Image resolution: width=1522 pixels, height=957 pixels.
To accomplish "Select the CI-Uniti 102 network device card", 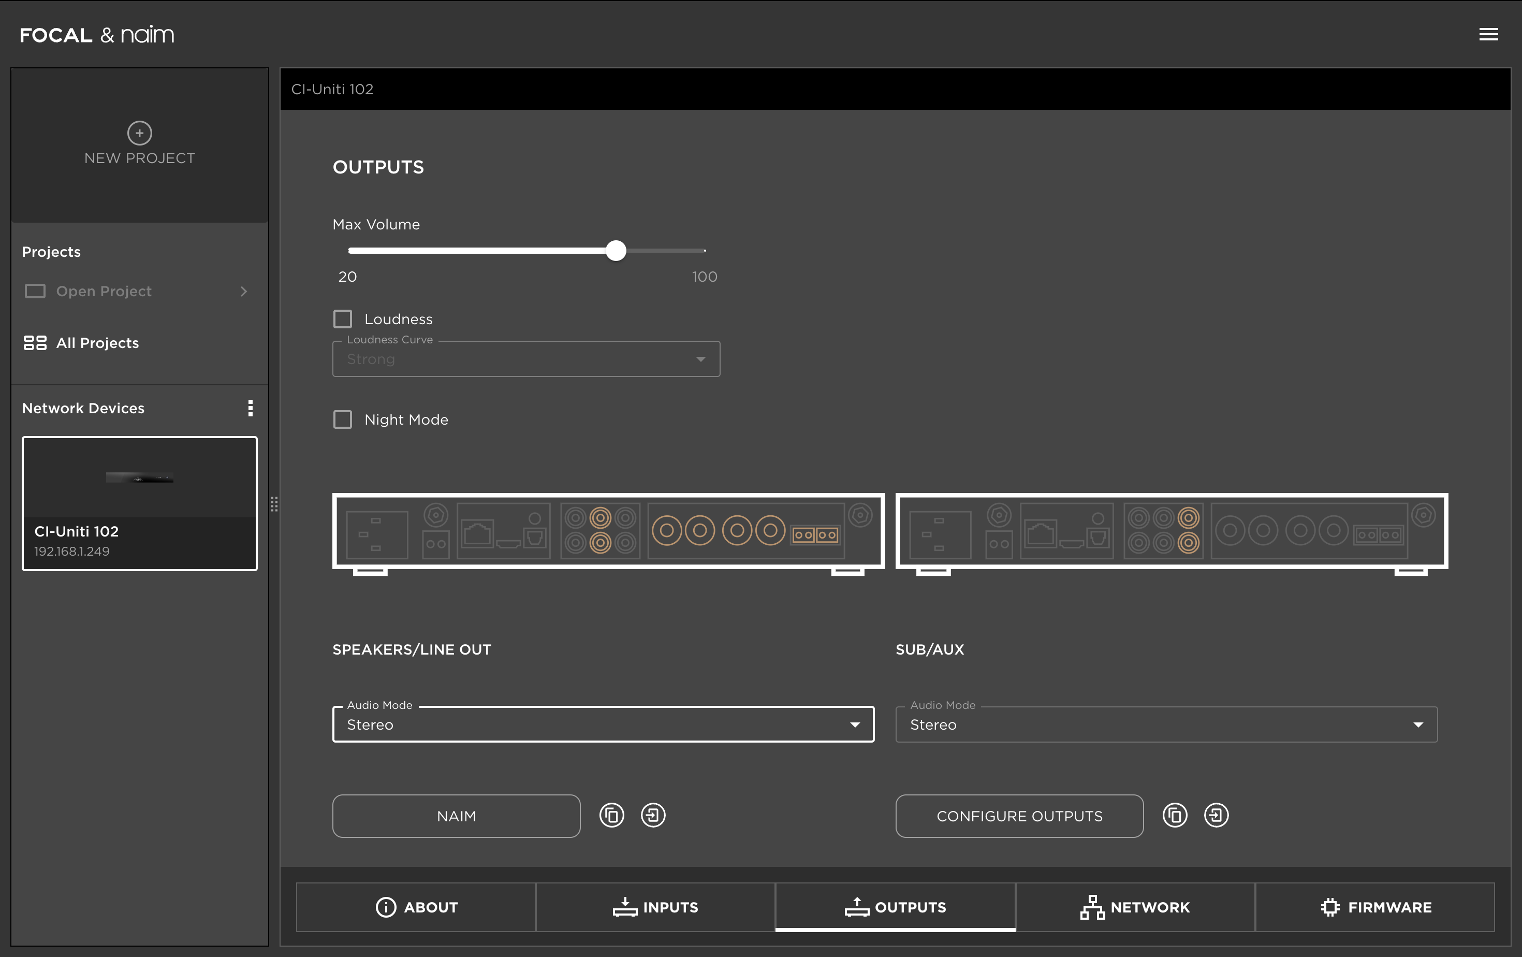I will [x=140, y=503].
